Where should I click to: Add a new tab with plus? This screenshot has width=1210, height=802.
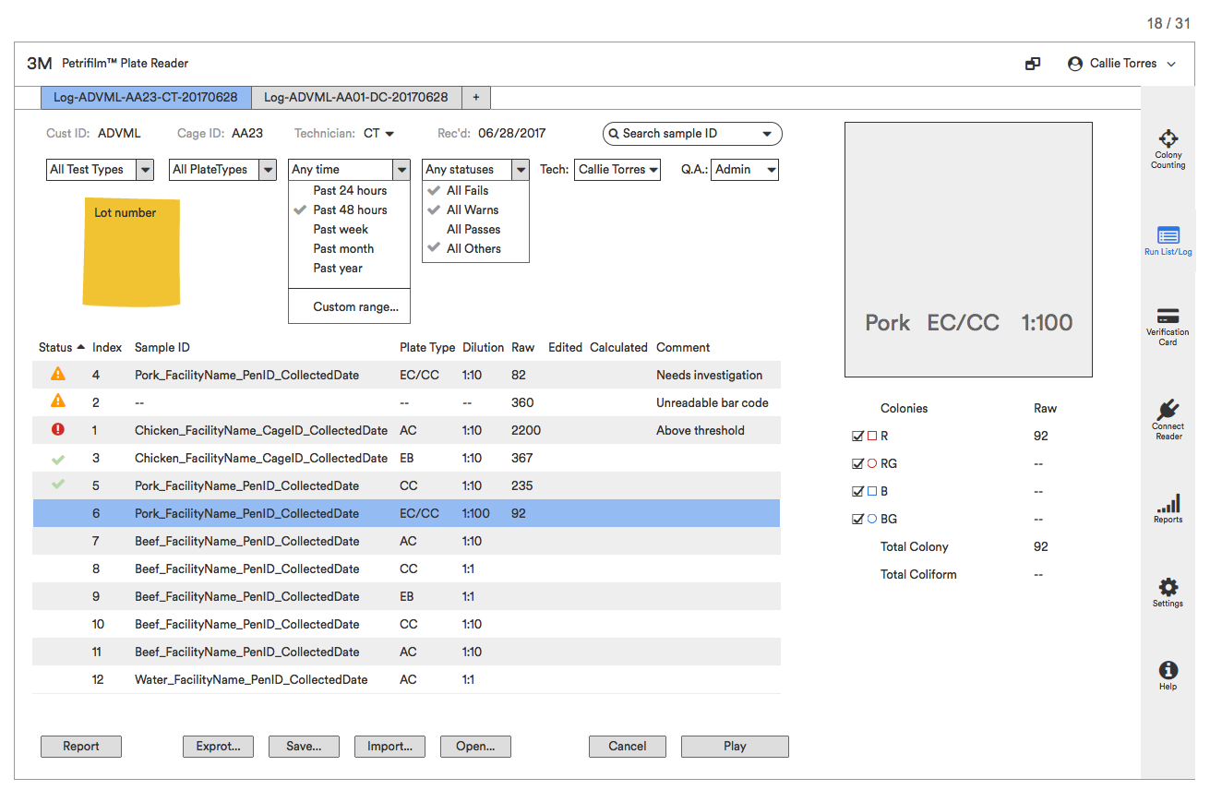pos(476,97)
